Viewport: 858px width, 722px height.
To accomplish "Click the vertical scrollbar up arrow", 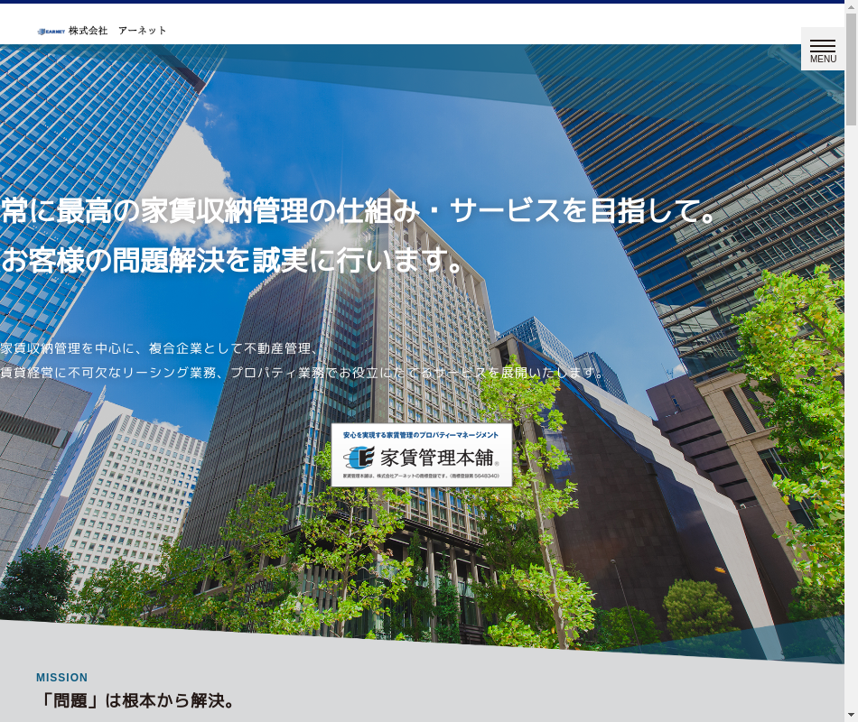I will pyautogui.click(x=851, y=9).
